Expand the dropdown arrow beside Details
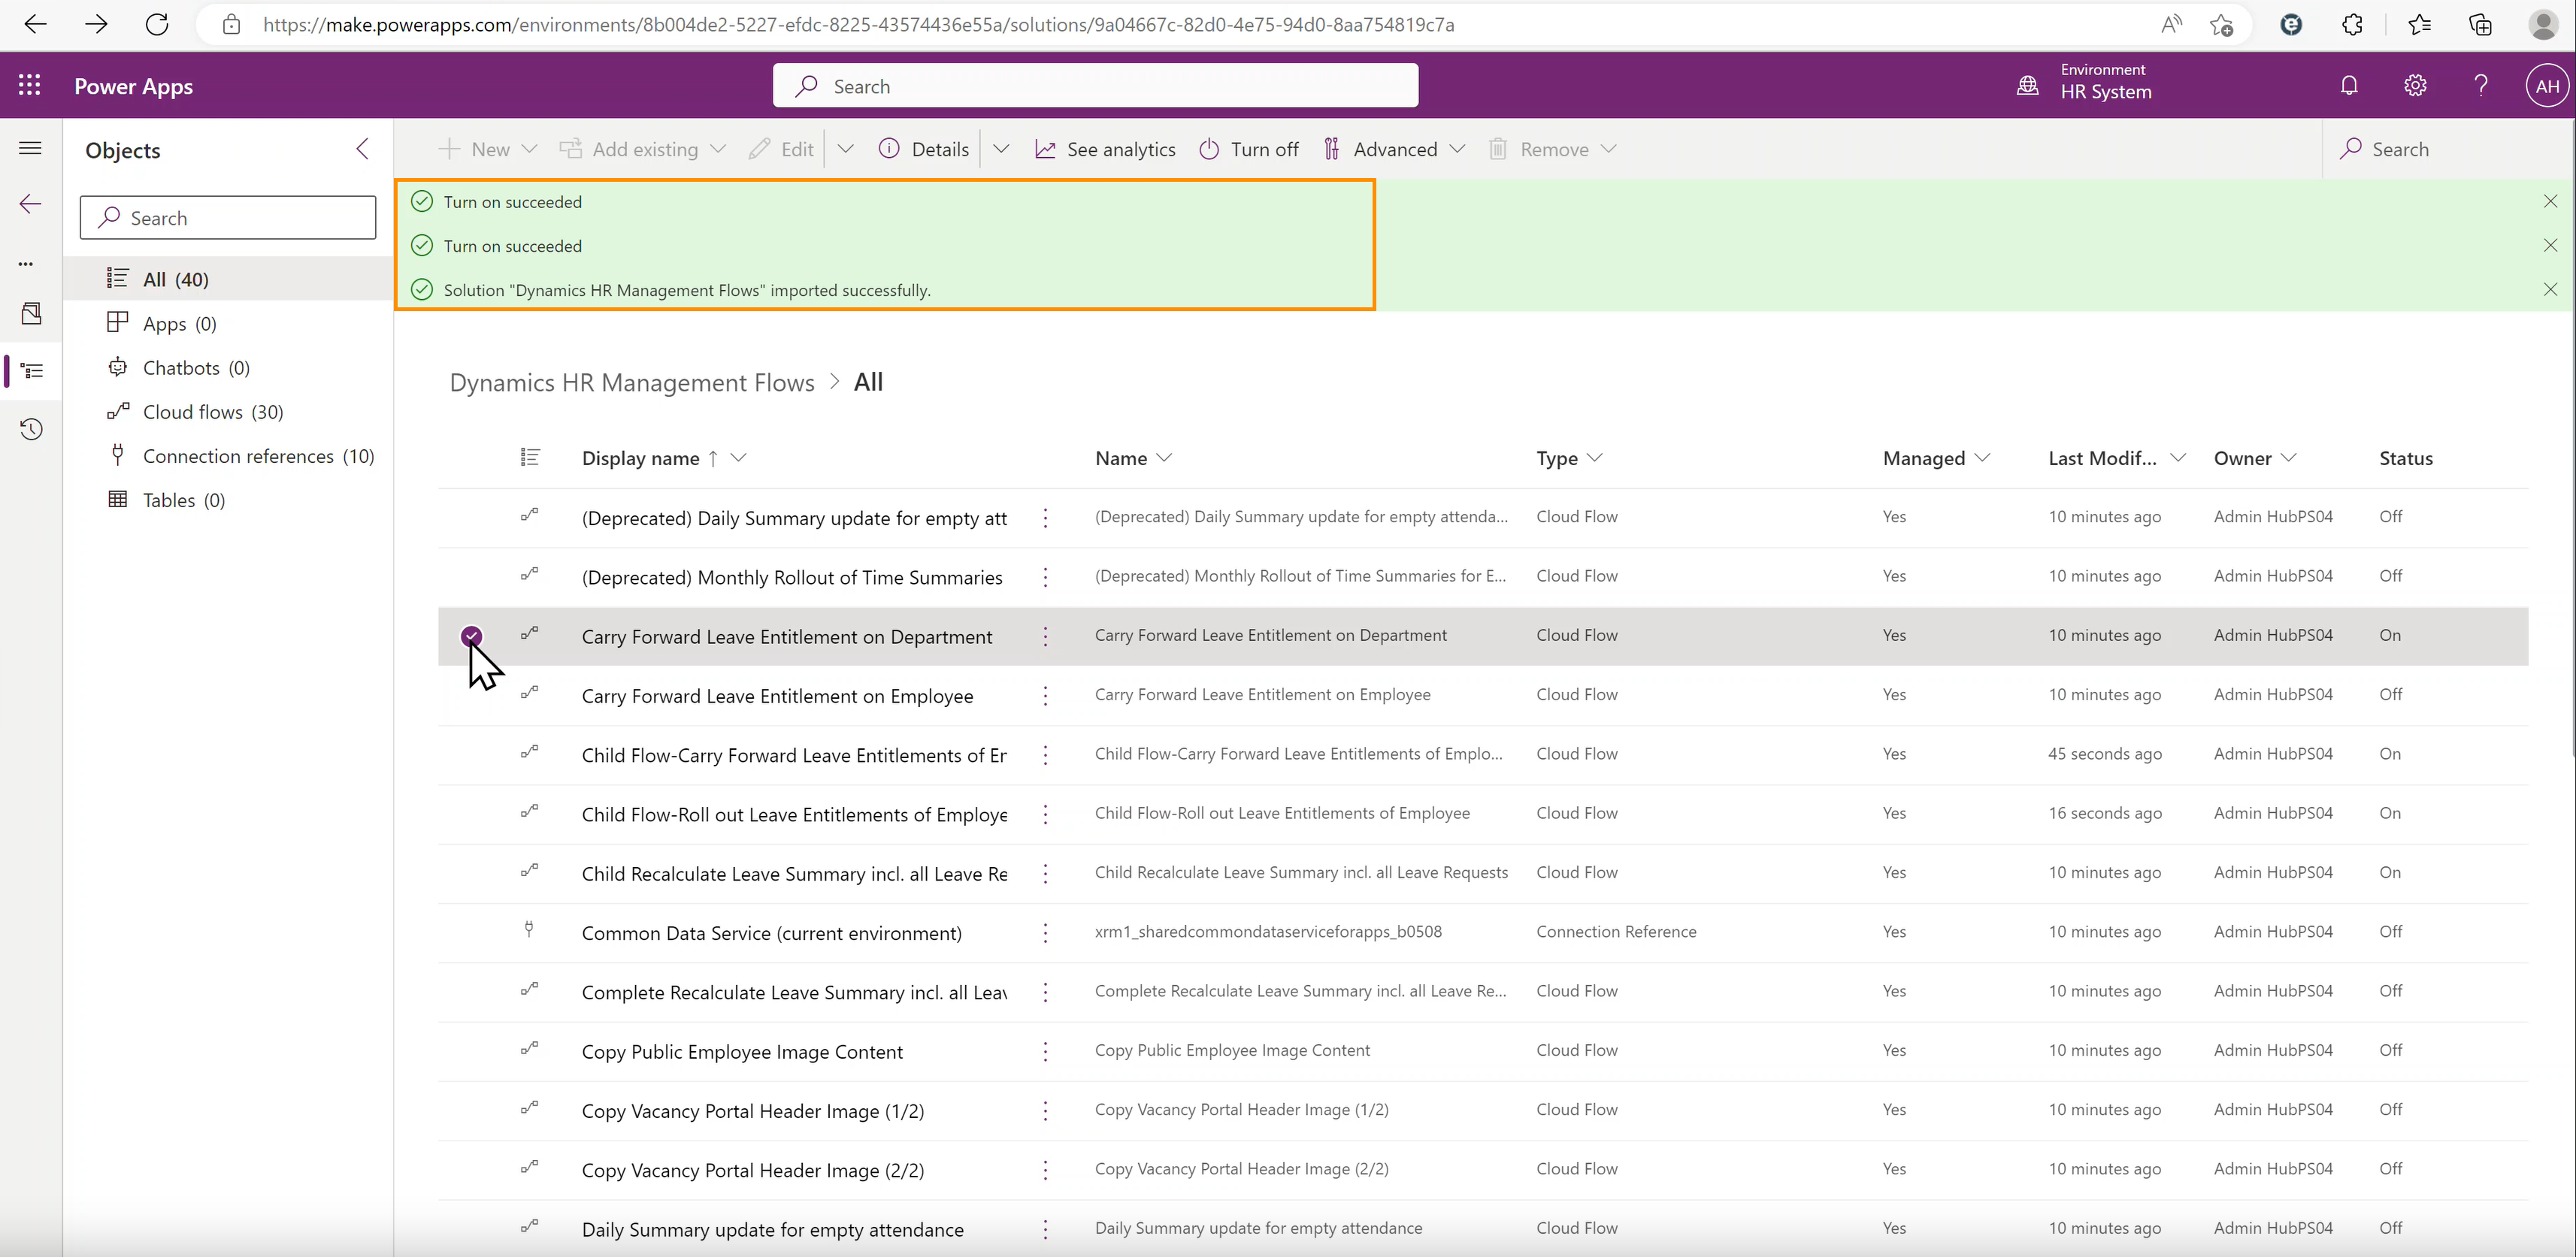 click(x=1001, y=150)
